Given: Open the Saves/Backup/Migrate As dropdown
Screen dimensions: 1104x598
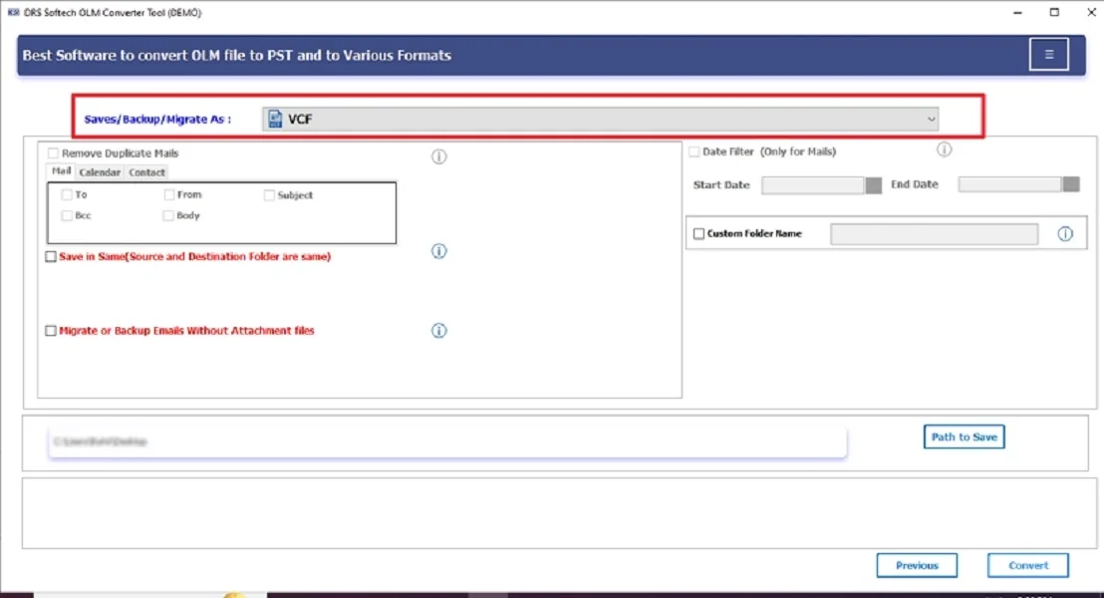Looking at the screenshot, I should (x=931, y=118).
